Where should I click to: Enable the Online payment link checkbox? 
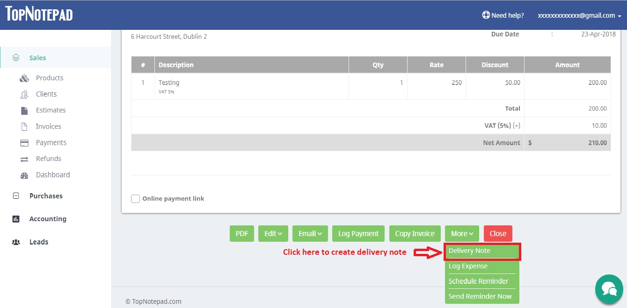(135, 198)
